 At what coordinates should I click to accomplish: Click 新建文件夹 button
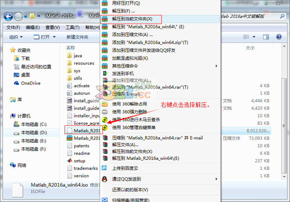77,37
